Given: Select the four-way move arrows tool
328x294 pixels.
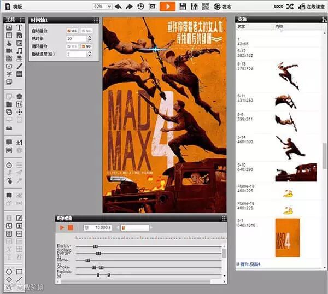Looking at the screenshot, I should click(x=19, y=112).
